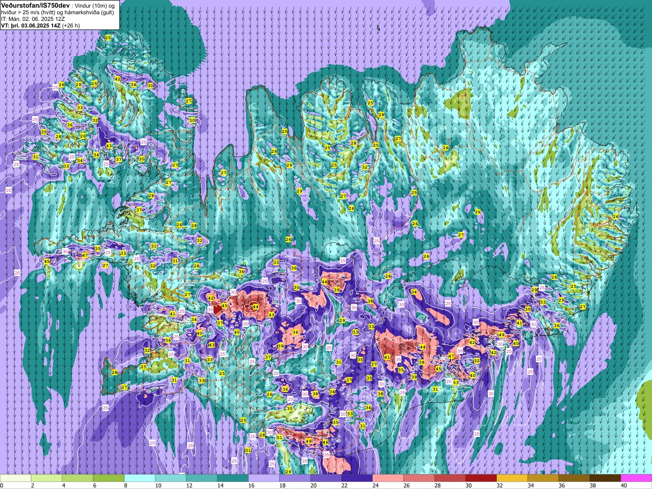Click the yellow "53" maximum gust label
The height and width of the screenshot is (489, 652).
pos(456,383)
